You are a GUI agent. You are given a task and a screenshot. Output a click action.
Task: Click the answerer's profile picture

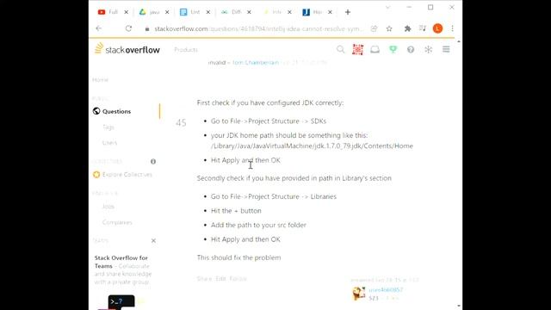tap(359, 294)
